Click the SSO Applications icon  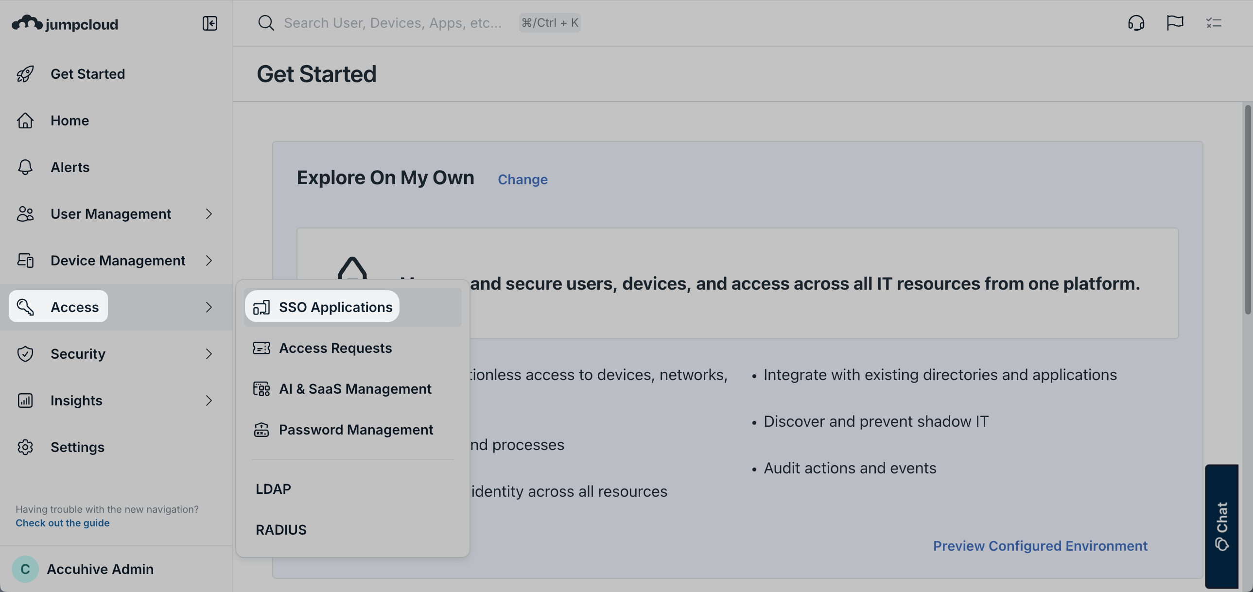261,308
